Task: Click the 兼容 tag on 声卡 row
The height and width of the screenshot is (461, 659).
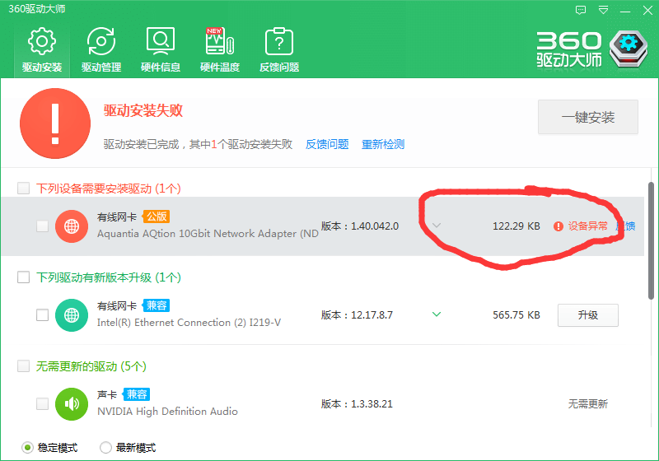Action: [x=137, y=394]
